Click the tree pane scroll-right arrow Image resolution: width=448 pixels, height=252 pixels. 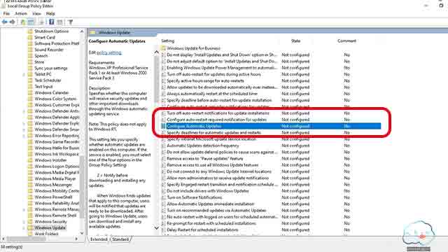(76, 239)
